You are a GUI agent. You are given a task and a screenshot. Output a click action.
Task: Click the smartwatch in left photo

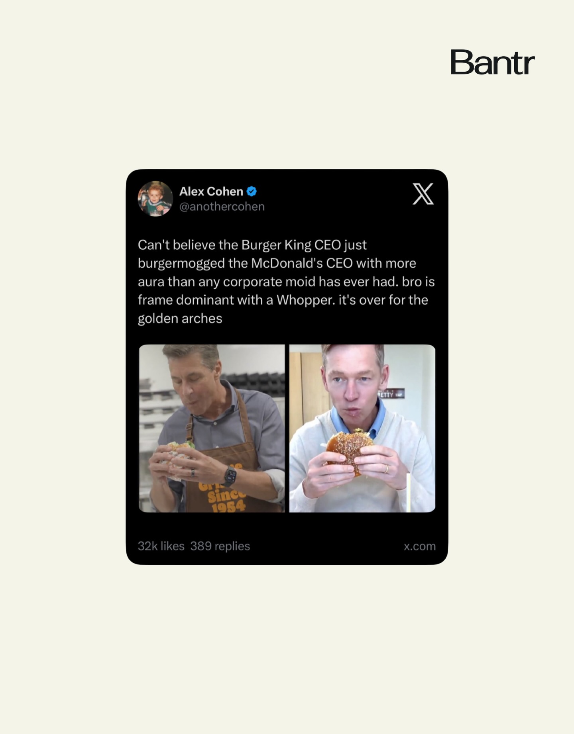(230, 476)
